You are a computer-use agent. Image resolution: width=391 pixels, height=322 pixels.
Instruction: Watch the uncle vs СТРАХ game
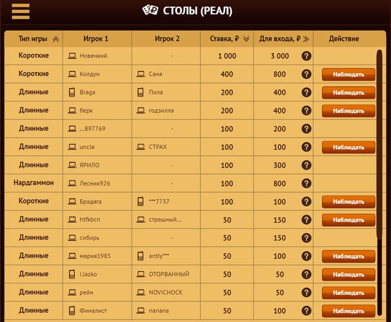tap(348, 147)
